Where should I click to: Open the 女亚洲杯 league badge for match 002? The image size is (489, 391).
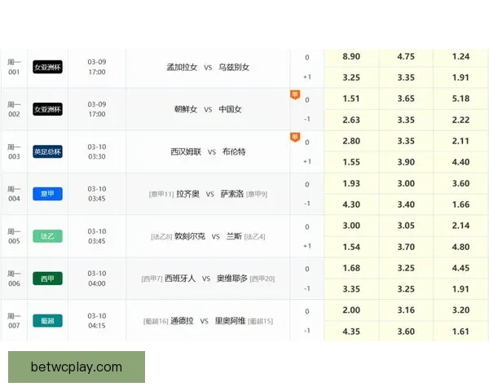tap(48, 109)
